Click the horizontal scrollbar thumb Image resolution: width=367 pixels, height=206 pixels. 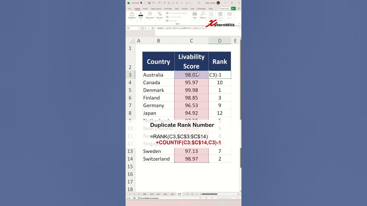coord(209,194)
